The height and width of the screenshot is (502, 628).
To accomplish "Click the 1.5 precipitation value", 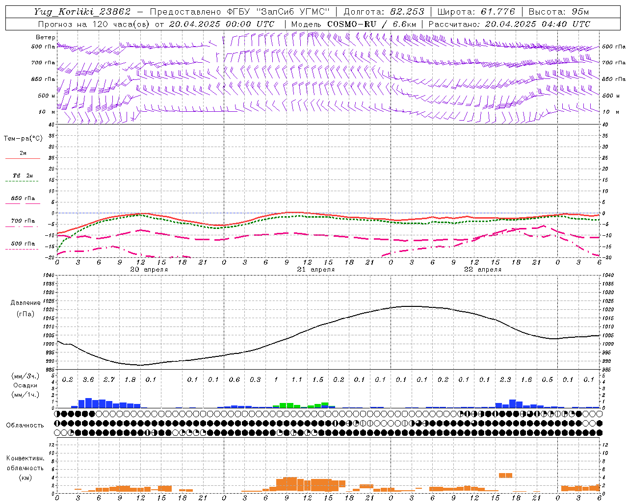I will (318, 380).
